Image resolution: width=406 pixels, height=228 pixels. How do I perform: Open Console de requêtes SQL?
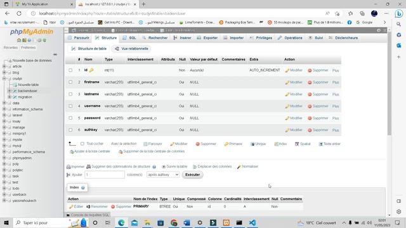(x=88, y=215)
